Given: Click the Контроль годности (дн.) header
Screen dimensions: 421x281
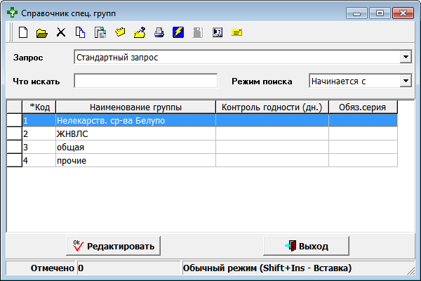Looking at the screenshot, I should (x=272, y=107).
